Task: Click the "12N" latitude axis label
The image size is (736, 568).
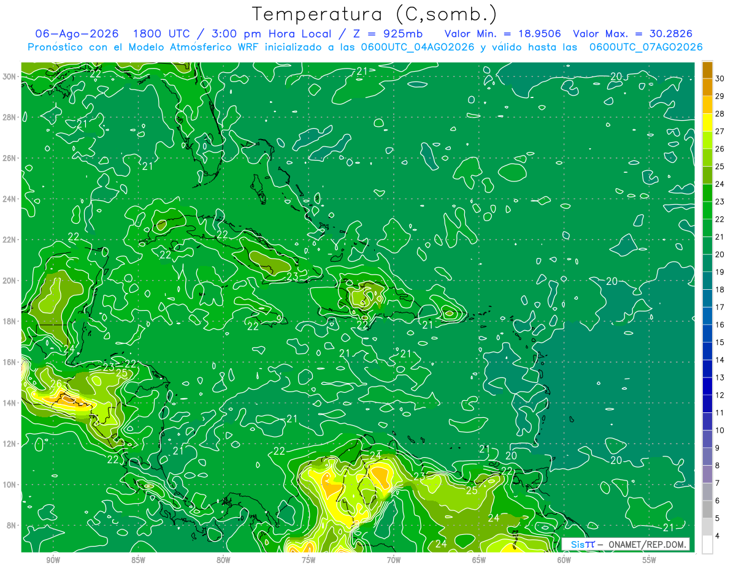Action: 9,444
